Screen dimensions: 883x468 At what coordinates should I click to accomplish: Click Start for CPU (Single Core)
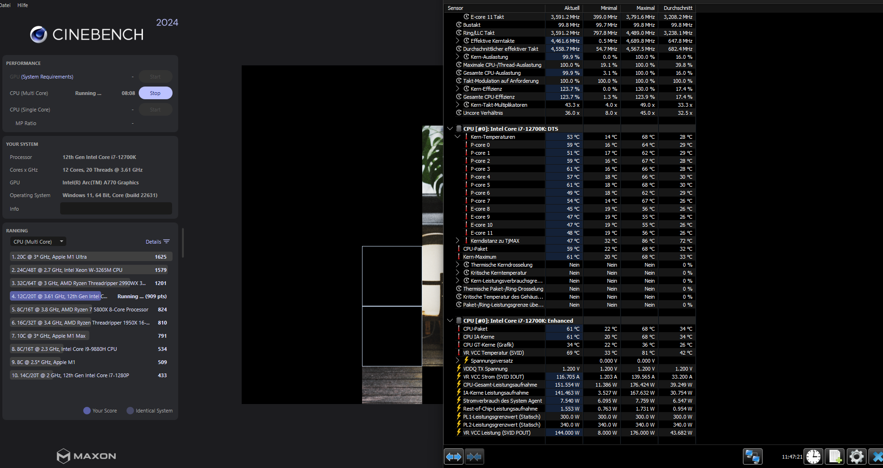[155, 110]
